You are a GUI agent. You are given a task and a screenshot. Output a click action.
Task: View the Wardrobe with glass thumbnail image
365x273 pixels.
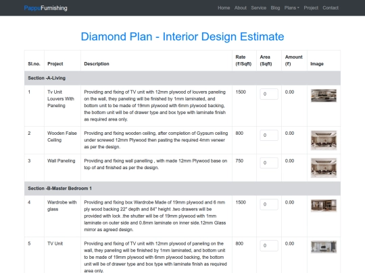pyautogui.click(x=324, y=206)
